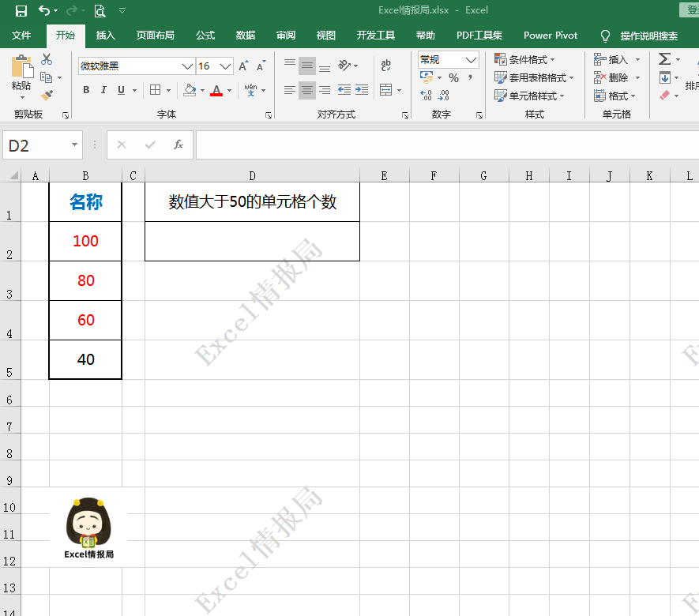Toggle Italic formatting
Image resolution: width=699 pixels, height=616 pixels.
pyautogui.click(x=103, y=90)
